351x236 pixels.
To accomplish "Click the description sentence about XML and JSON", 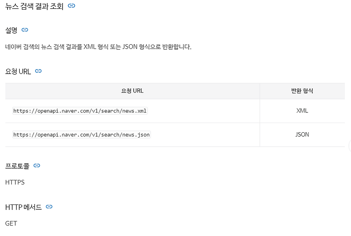I will coord(98,47).
